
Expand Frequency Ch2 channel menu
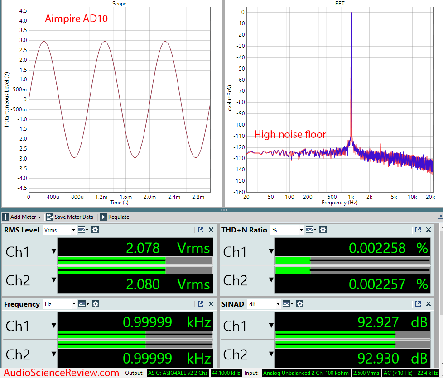tap(54, 354)
